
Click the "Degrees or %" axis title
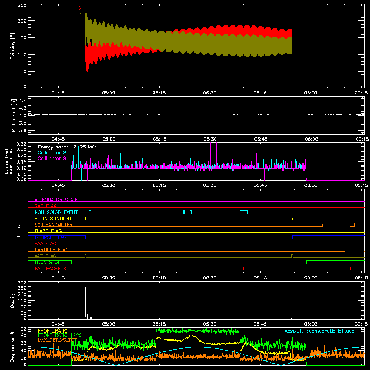pos(12,347)
